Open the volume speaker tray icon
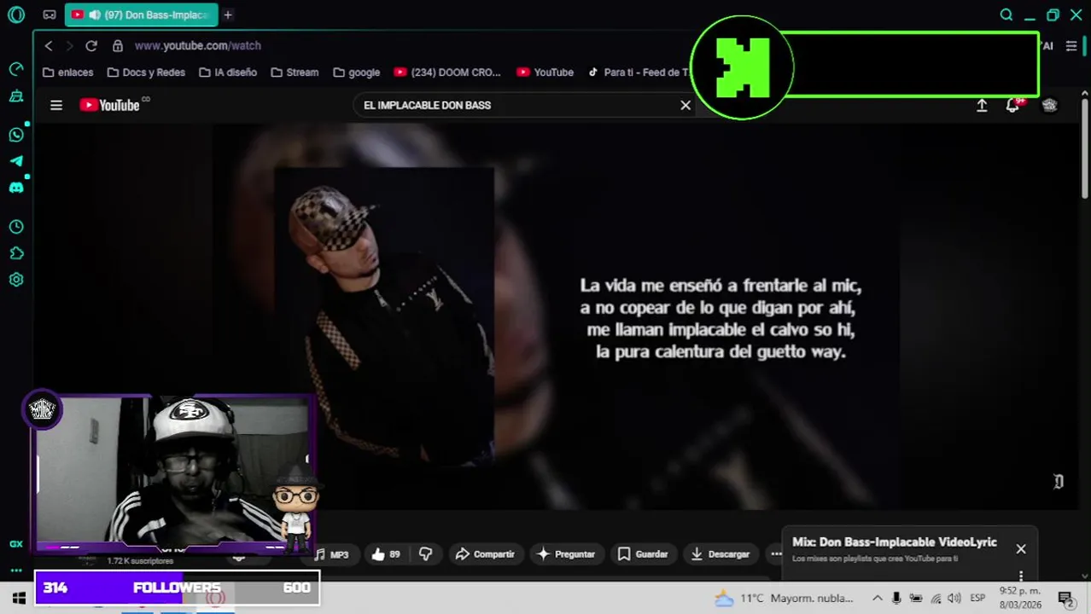 (954, 599)
